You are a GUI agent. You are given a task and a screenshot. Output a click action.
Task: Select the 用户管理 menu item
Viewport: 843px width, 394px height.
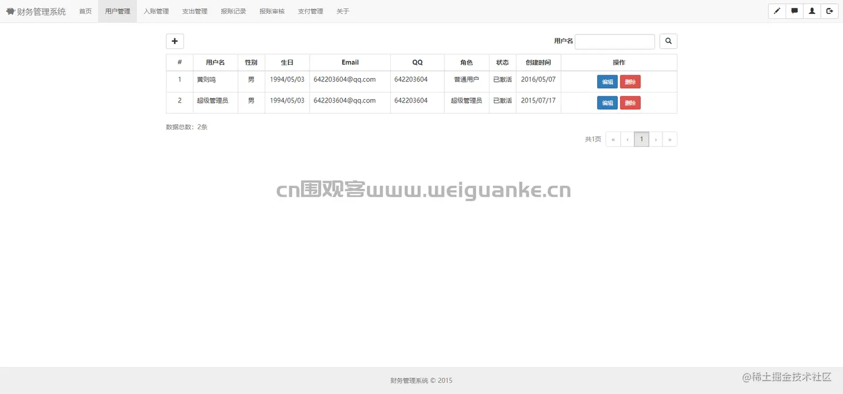[x=118, y=11]
